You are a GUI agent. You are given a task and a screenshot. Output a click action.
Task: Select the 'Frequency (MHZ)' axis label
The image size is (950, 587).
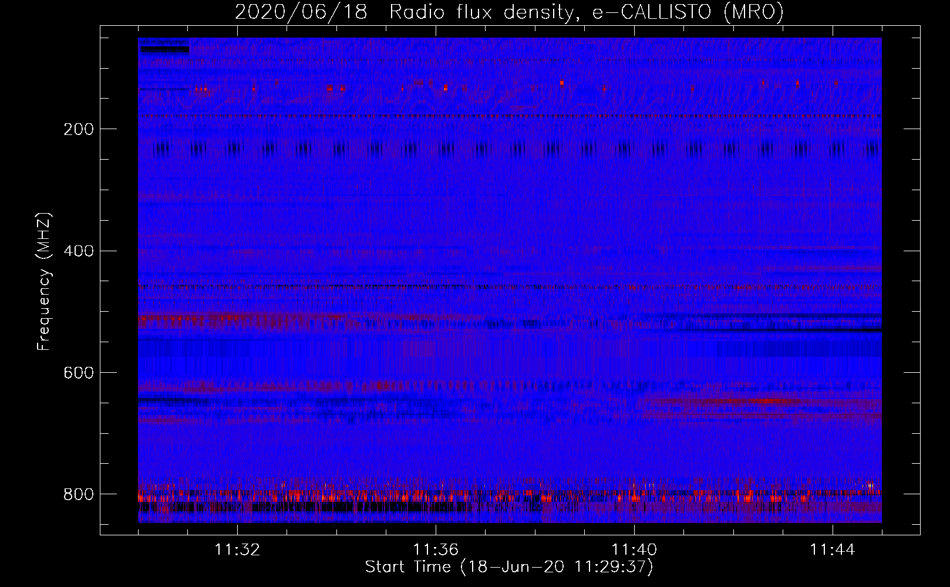44,282
